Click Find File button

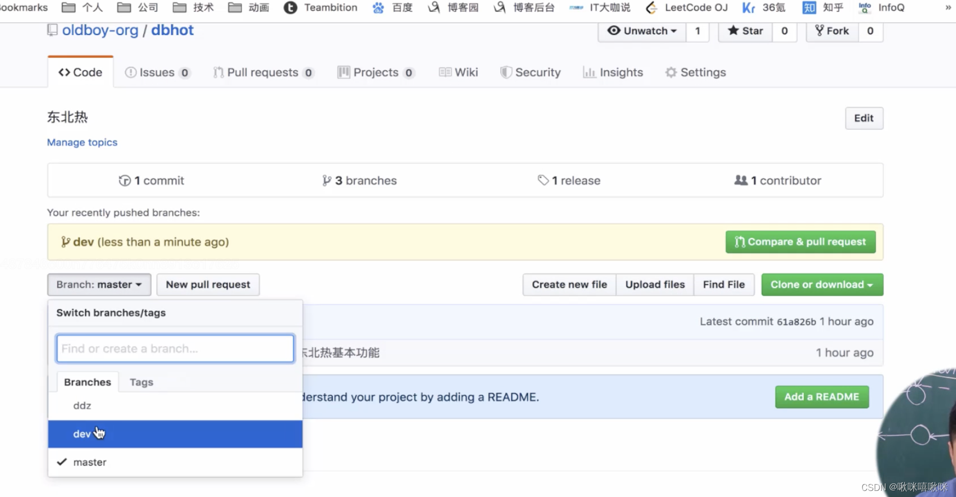pyautogui.click(x=724, y=284)
